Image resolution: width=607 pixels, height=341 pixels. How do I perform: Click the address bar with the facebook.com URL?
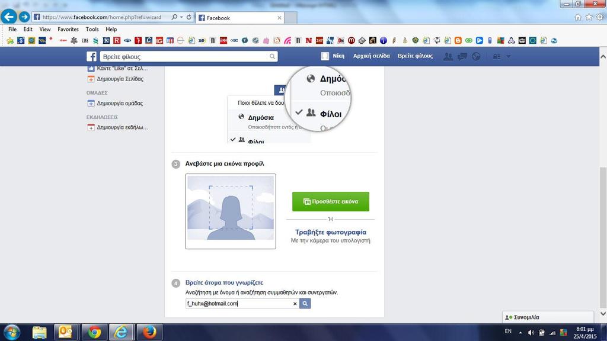(x=101, y=17)
